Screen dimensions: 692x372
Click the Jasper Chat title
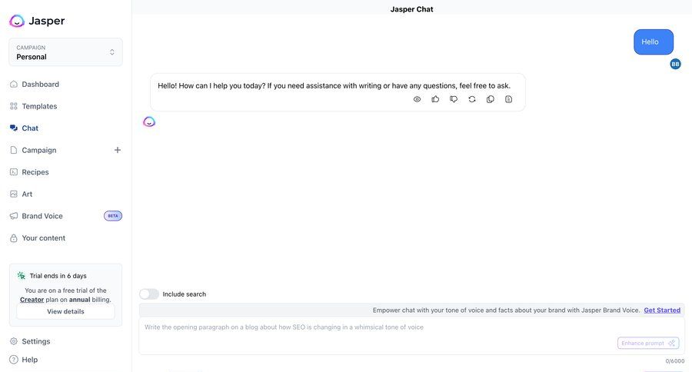tap(412, 9)
